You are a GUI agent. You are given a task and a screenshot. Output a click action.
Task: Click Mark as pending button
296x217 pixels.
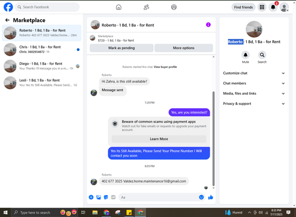point(121,48)
